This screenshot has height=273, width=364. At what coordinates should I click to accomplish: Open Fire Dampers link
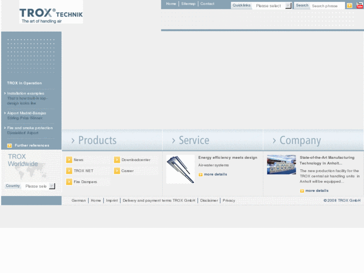(x=86, y=182)
